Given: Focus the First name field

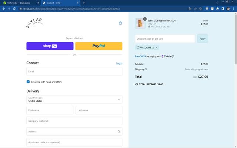Looking at the screenshot, I should (50, 110).
